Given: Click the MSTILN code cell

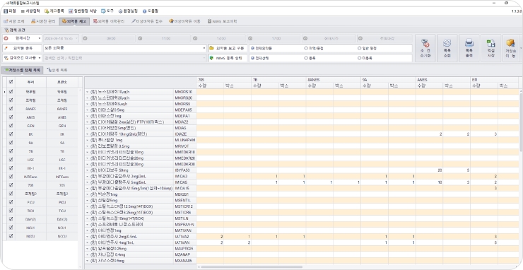Looking at the screenshot, I should click(x=185, y=218).
